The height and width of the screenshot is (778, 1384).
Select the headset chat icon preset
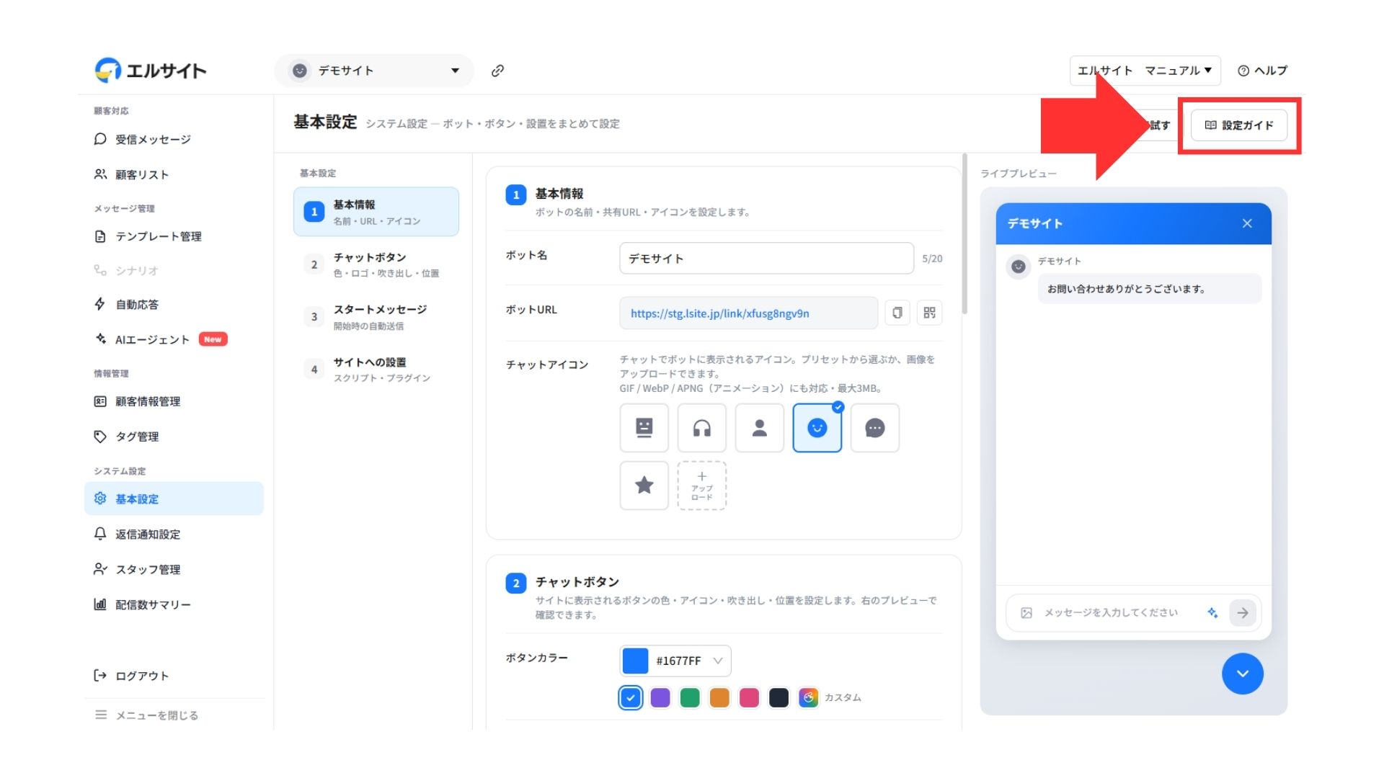[701, 428]
